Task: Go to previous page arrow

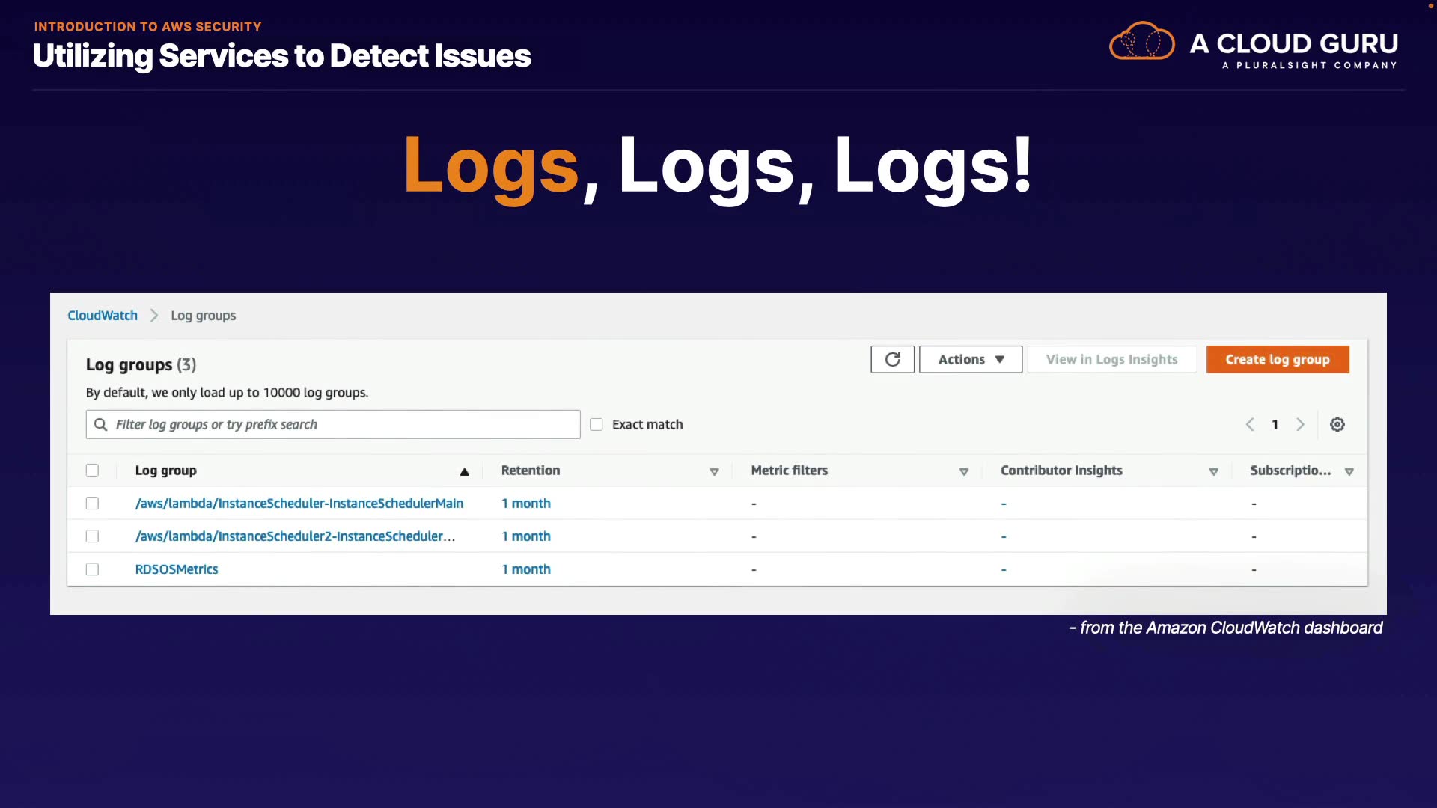Action: pyautogui.click(x=1250, y=425)
